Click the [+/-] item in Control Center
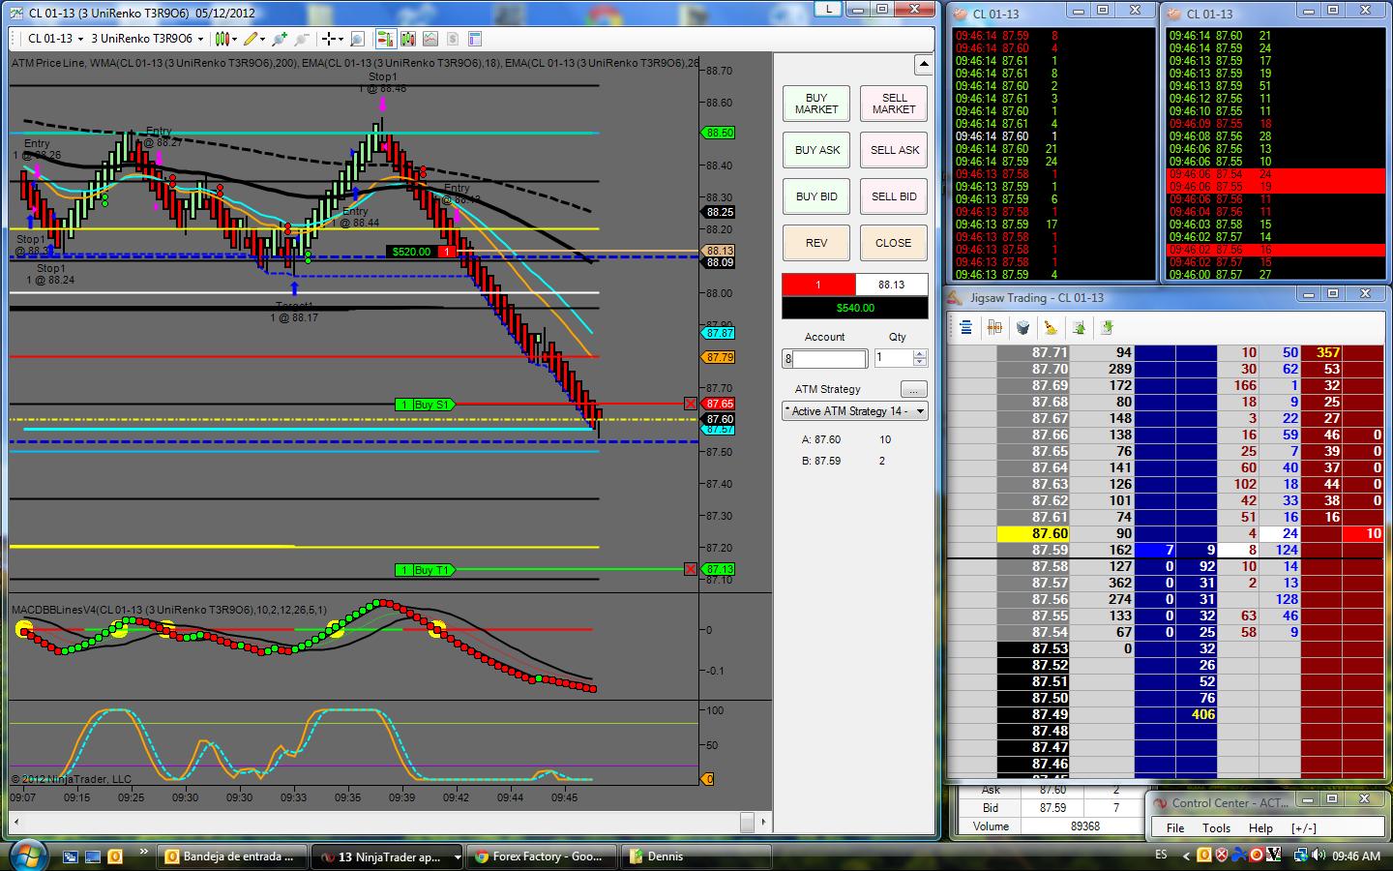The width and height of the screenshot is (1393, 871). coord(1303,827)
